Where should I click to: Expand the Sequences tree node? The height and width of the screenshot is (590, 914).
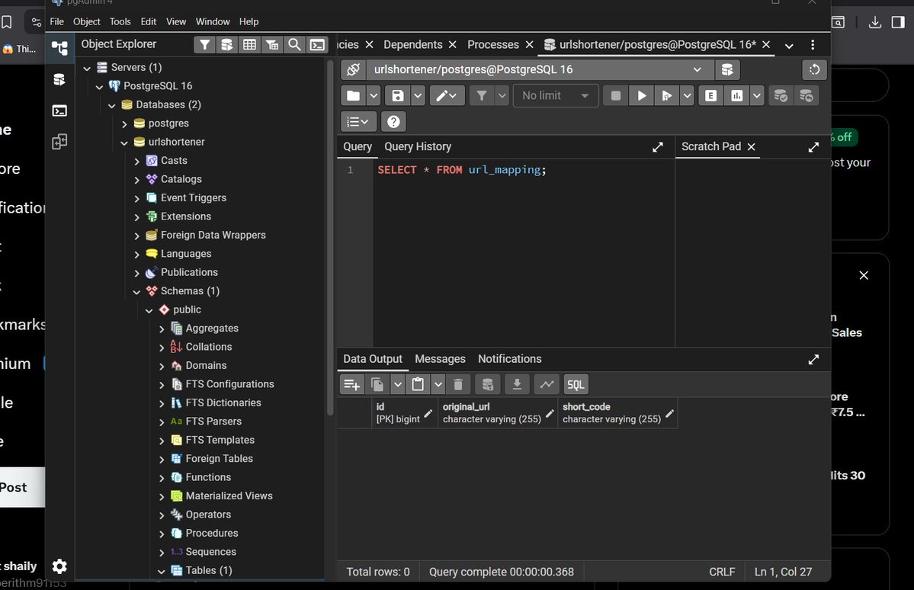point(162,553)
